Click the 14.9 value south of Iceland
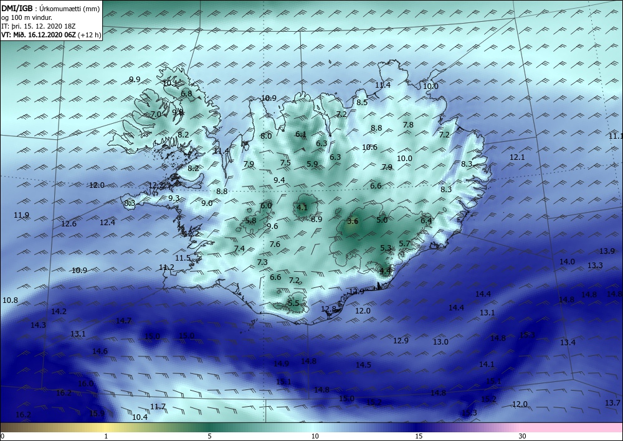623x441 pixels. tap(281, 363)
